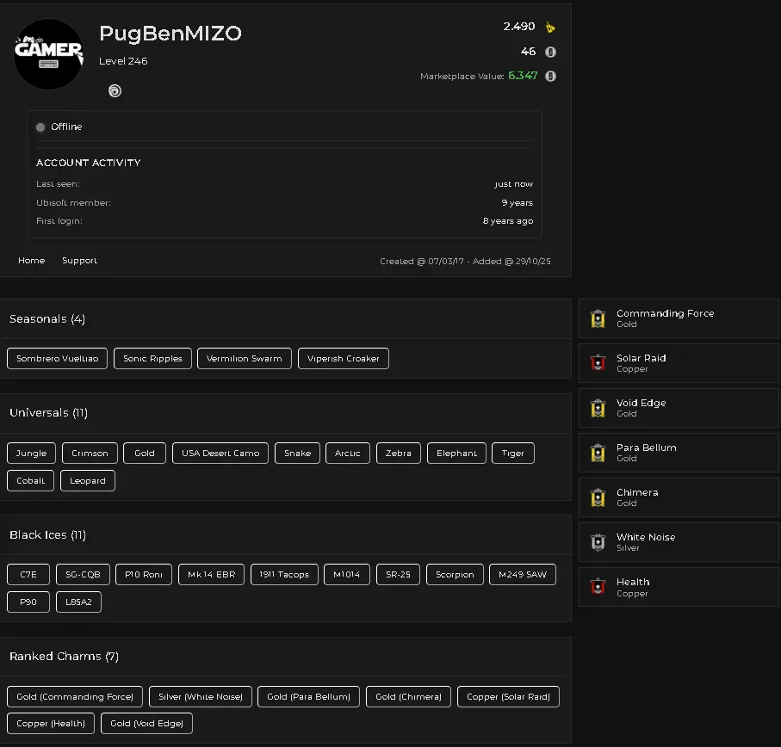Open the GAMER profile avatar
Image resolution: width=781 pixels, height=747 pixels.
[49, 53]
